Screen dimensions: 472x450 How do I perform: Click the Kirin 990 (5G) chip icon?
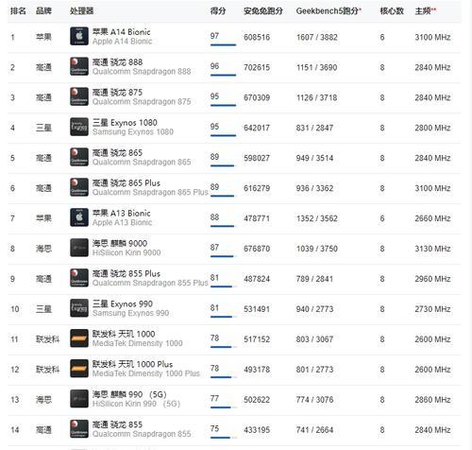click(79, 399)
